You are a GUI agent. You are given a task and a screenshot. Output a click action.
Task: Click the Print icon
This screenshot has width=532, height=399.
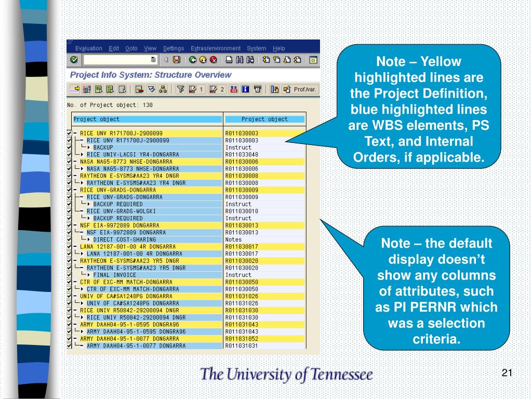[229, 60]
